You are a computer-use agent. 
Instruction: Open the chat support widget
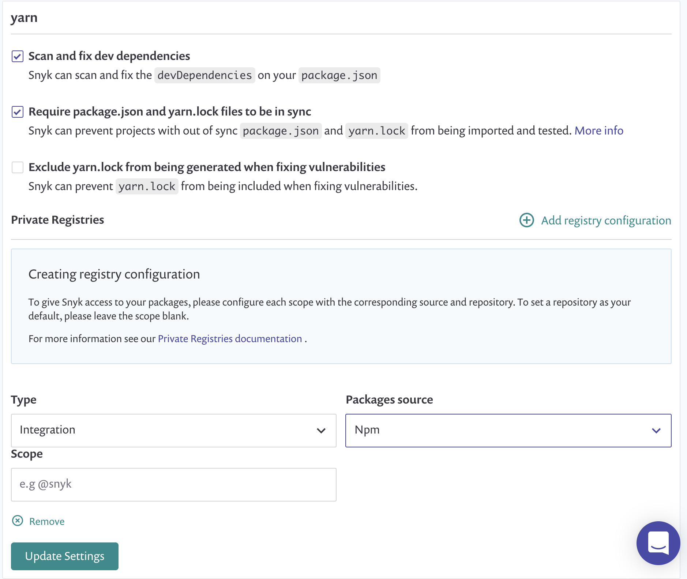pos(658,543)
